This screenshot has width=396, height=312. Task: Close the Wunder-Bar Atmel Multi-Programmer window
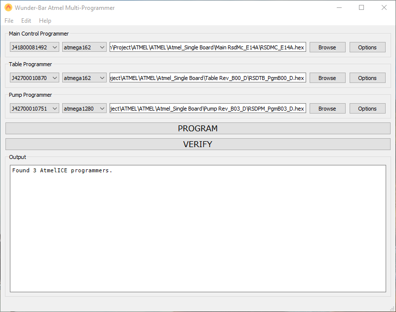pyautogui.click(x=384, y=7)
